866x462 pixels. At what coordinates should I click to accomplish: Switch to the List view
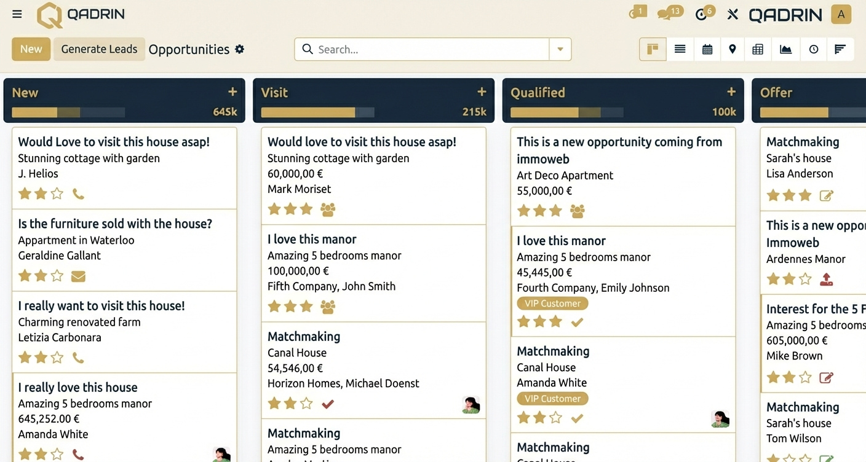pyautogui.click(x=680, y=49)
